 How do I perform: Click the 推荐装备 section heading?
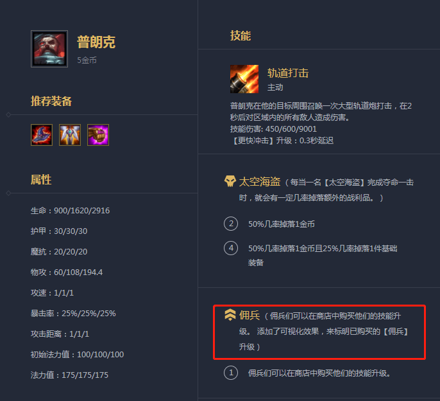click(51, 101)
